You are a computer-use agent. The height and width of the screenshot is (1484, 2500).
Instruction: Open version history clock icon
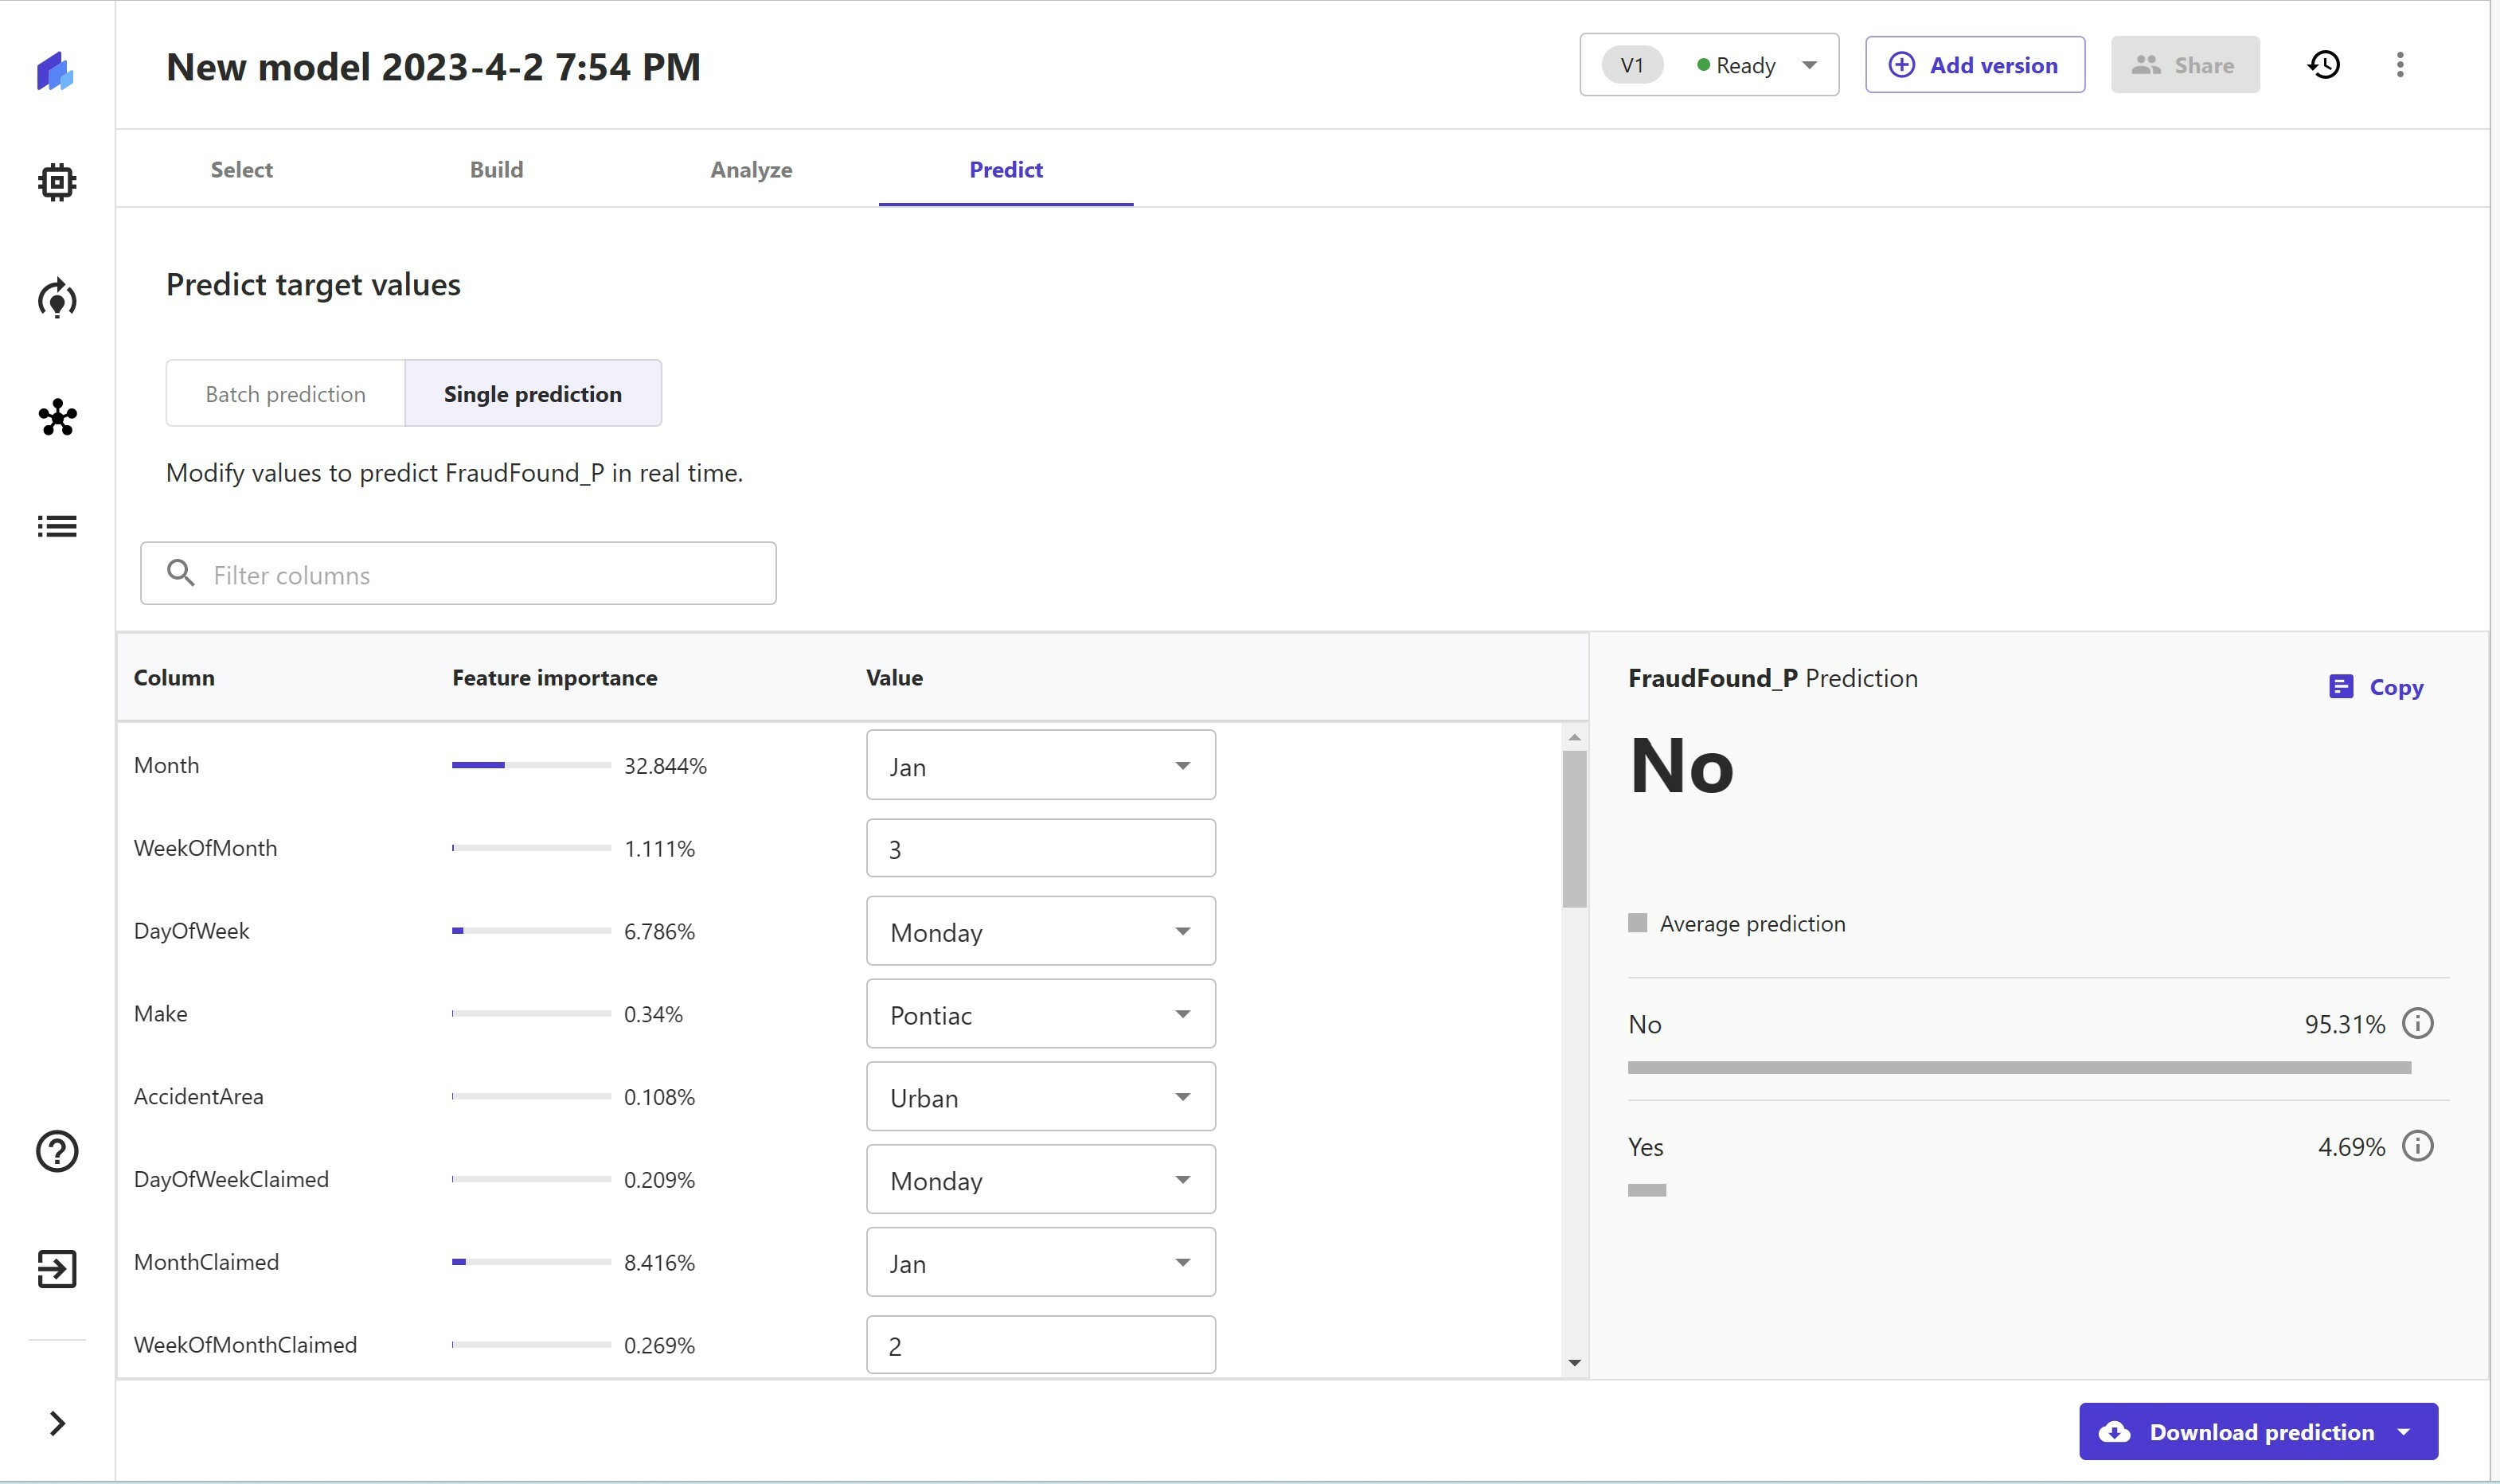coord(2323,65)
